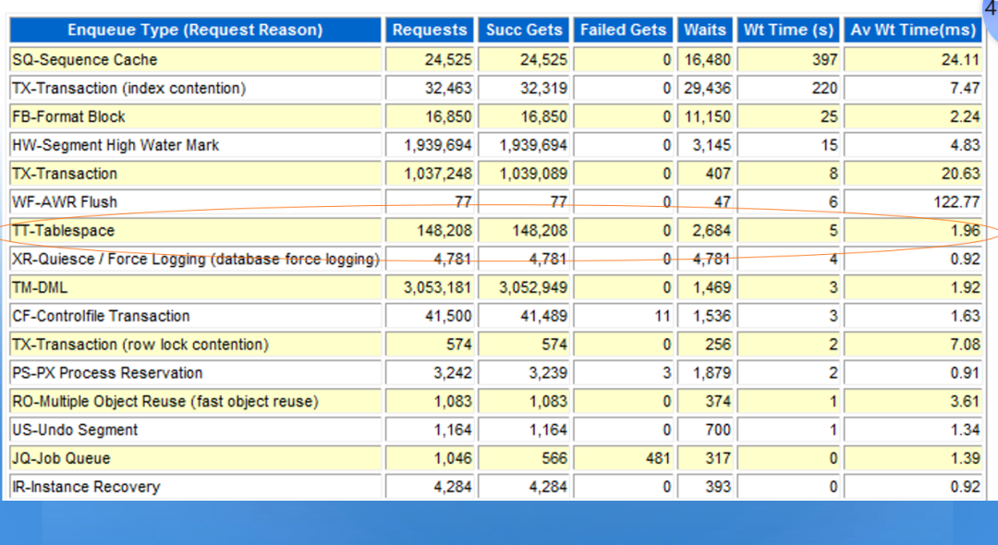Select the SQ-Sequence Cache row label

pyautogui.click(x=85, y=60)
